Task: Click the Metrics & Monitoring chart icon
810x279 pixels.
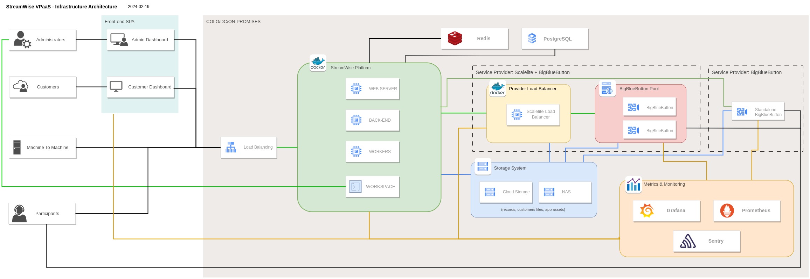Action: coord(634,185)
